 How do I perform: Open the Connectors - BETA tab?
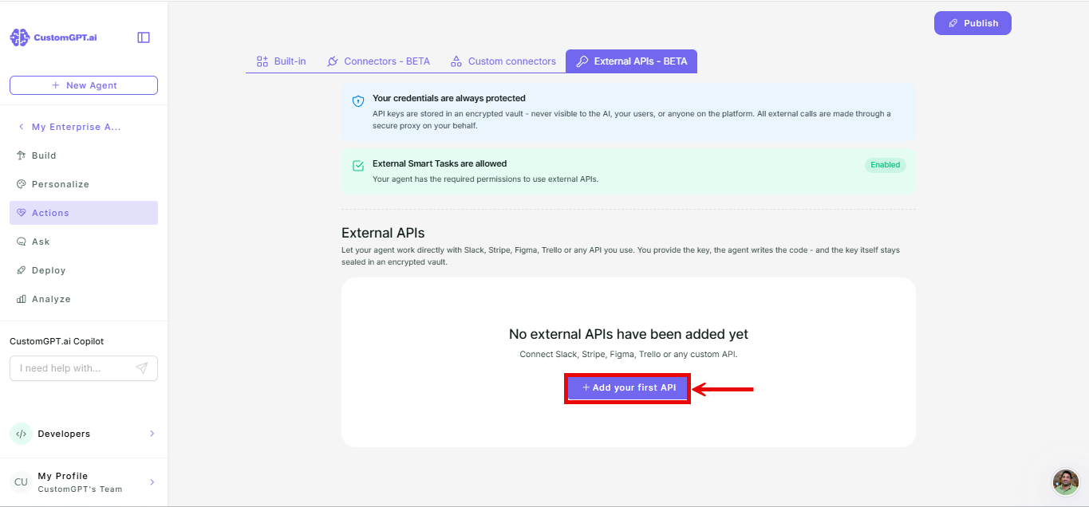point(378,61)
